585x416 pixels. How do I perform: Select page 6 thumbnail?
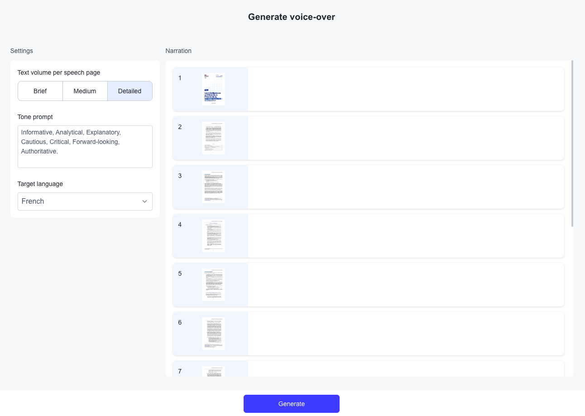click(213, 334)
